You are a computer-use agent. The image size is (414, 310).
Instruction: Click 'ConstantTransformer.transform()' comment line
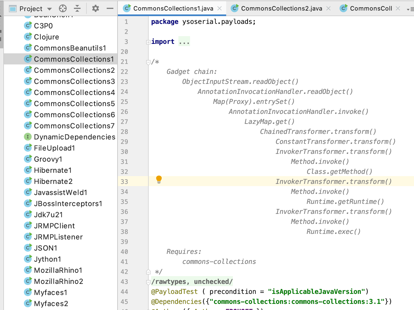point(335,142)
